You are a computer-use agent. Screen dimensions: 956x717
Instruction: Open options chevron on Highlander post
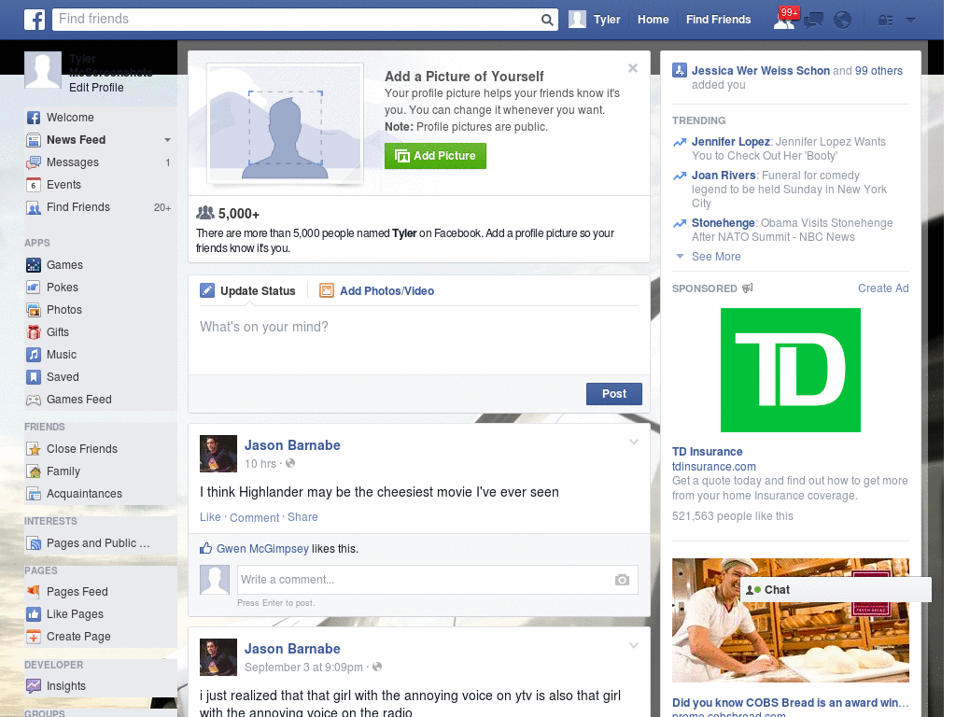(x=634, y=442)
